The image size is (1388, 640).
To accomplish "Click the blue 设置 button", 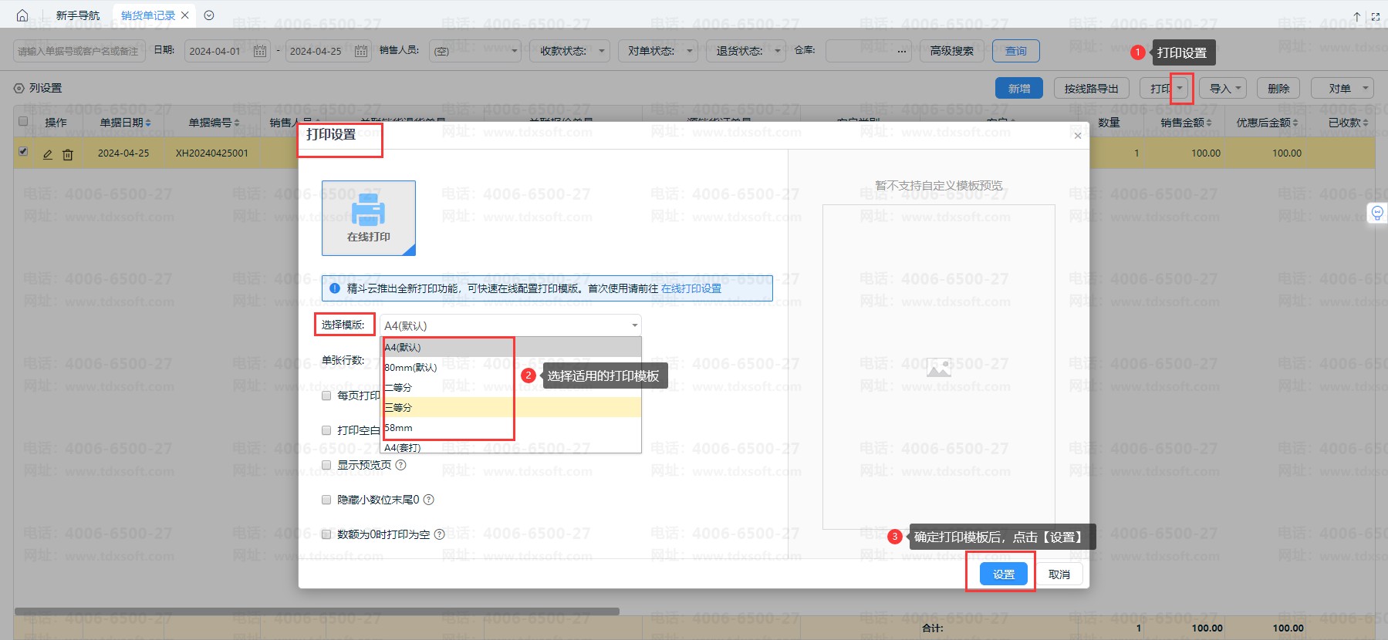I will 1004,574.
